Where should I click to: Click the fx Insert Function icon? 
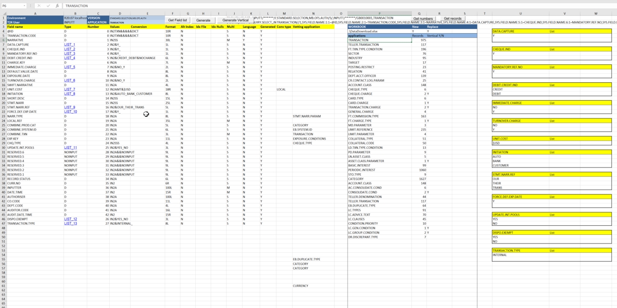[57, 6]
